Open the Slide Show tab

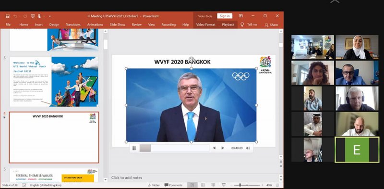point(118,25)
